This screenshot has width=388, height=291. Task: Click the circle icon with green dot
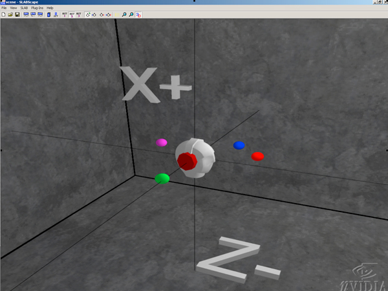[87, 15]
